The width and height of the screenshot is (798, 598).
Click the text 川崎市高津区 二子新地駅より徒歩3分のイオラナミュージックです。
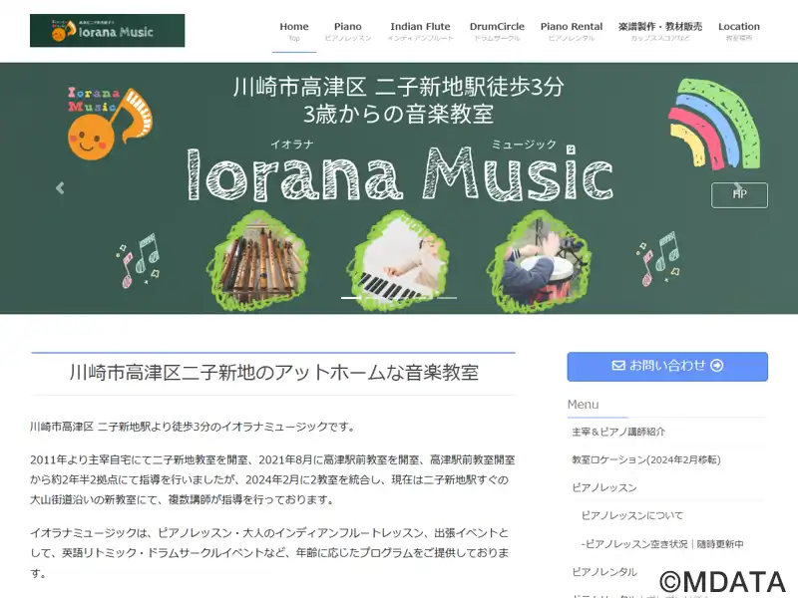tap(192, 427)
